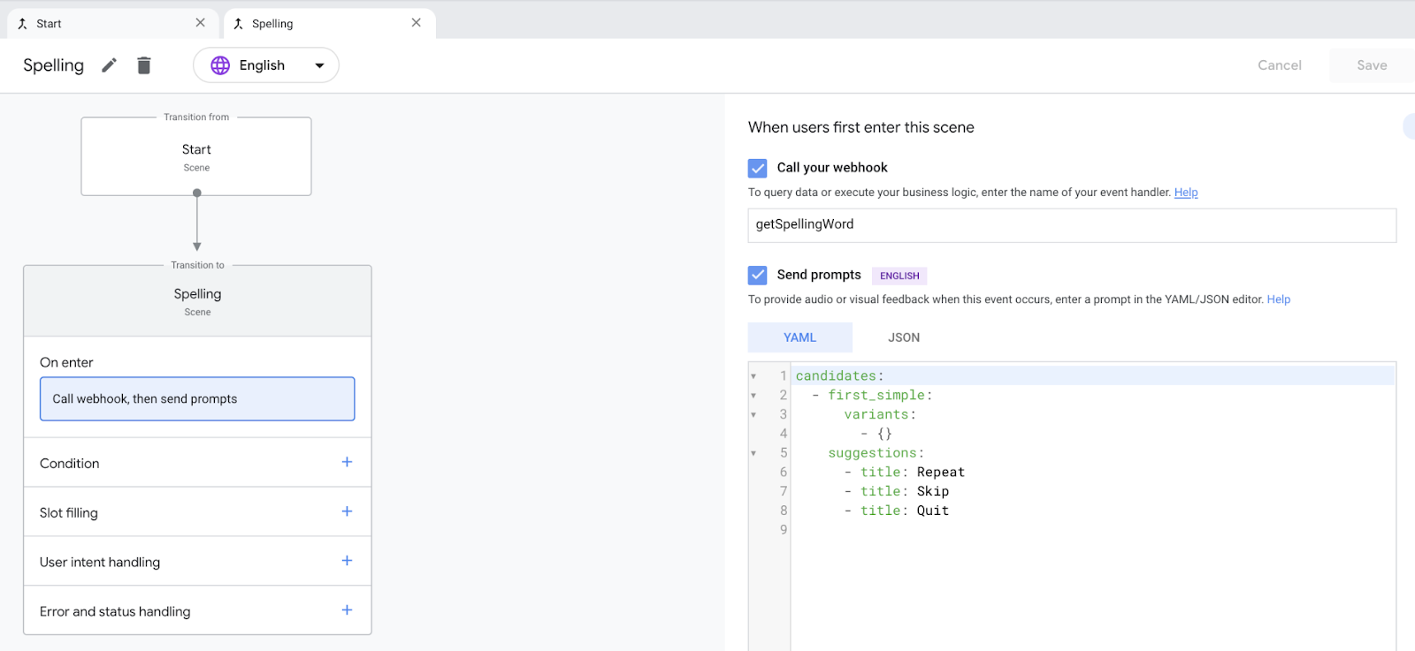Close the Spelling tab
1415x651 pixels.
pyautogui.click(x=416, y=23)
